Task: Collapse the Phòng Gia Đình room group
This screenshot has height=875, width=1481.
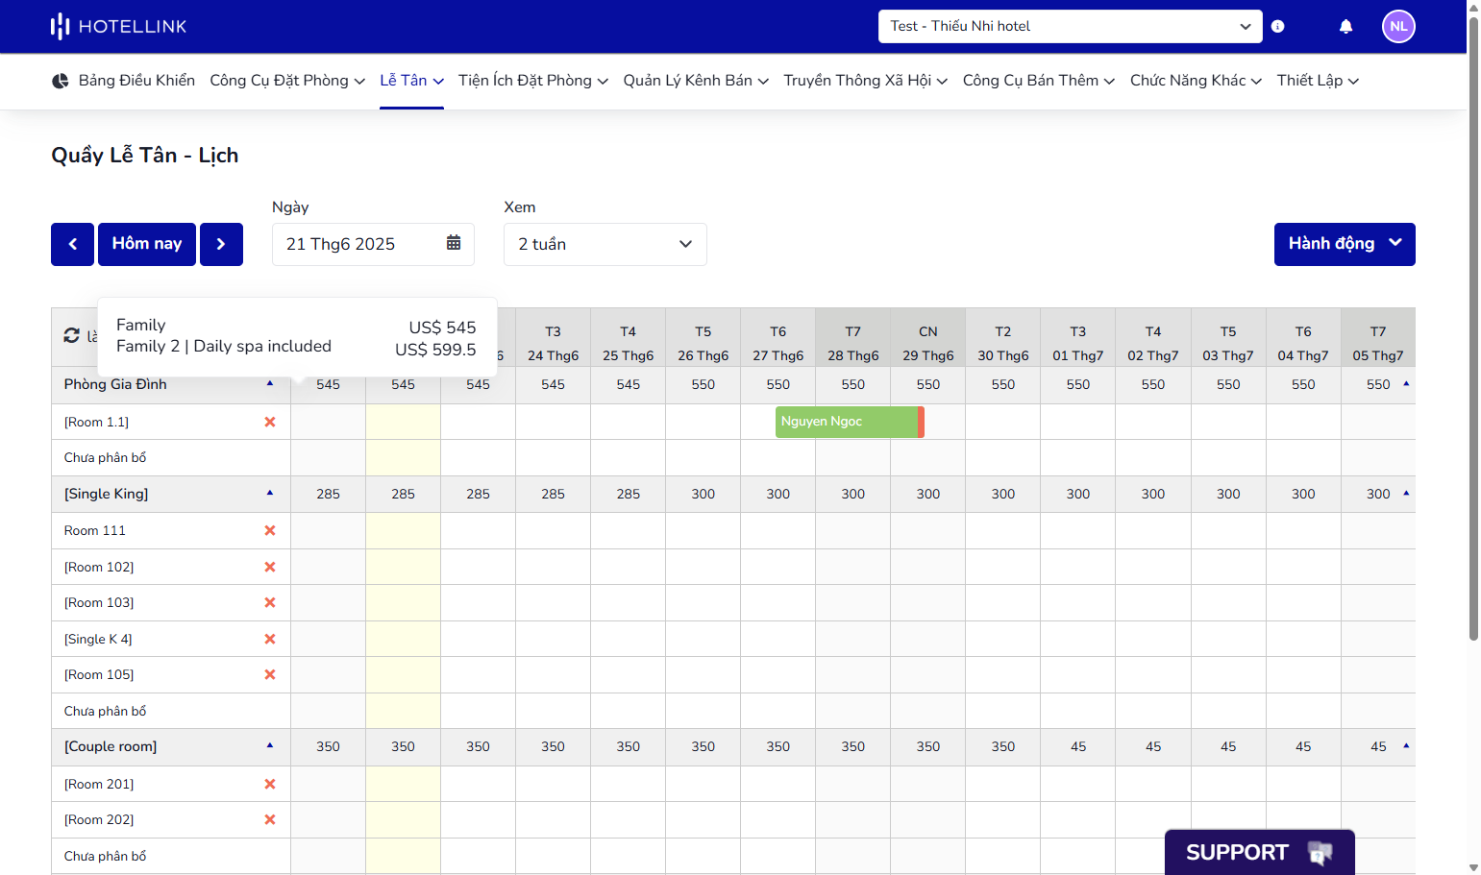Action: coord(270,384)
